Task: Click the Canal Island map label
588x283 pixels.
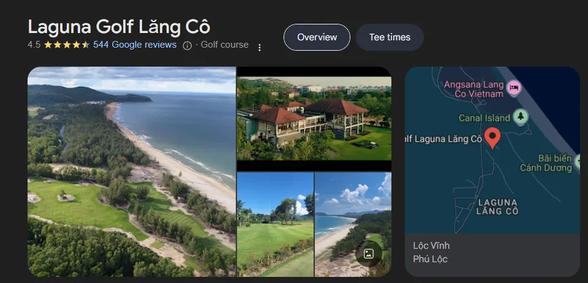Action: (x=484, y=117)
